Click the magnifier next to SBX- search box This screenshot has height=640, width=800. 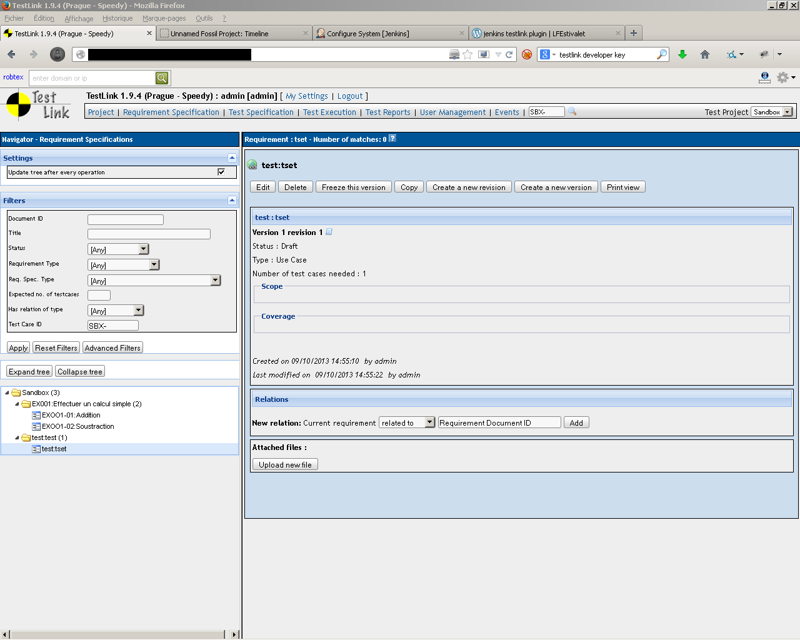[572, 112]
